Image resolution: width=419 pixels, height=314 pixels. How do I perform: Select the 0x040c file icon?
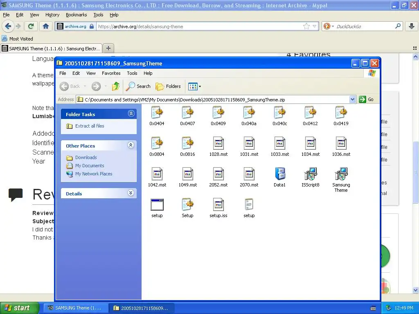point(280,112)
